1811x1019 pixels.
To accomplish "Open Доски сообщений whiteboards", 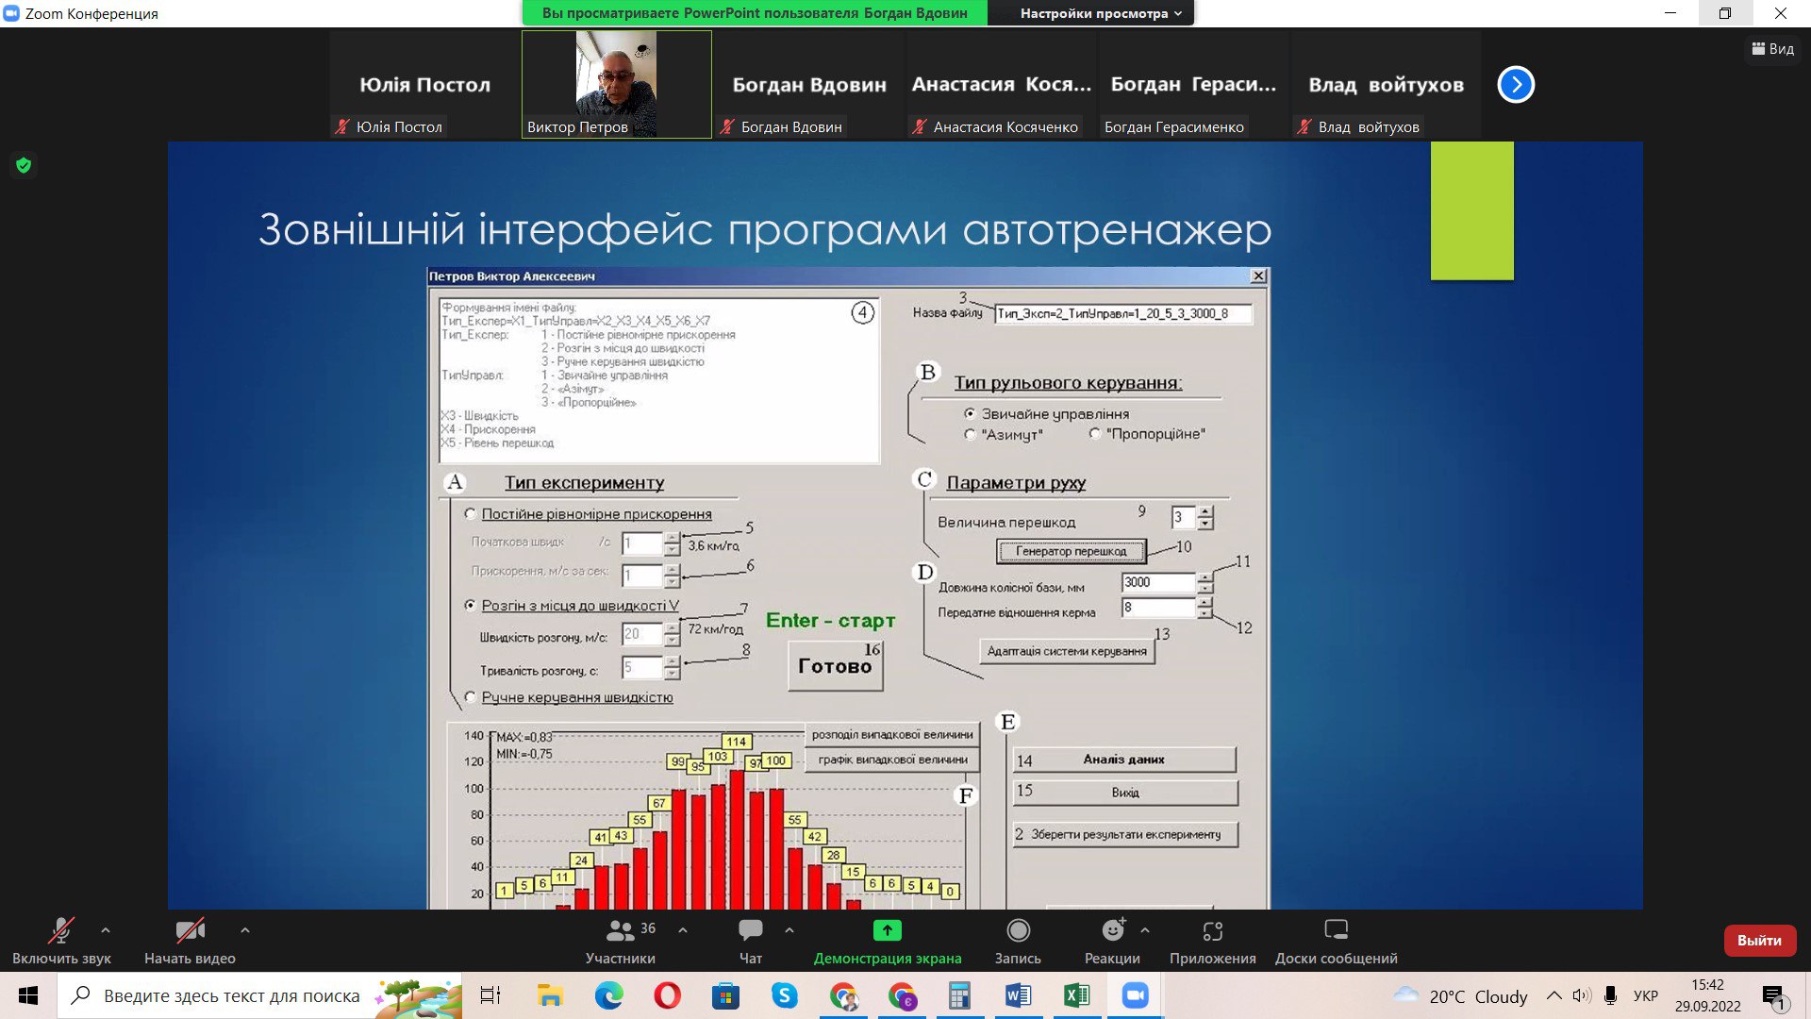I will pos(1336,931).
